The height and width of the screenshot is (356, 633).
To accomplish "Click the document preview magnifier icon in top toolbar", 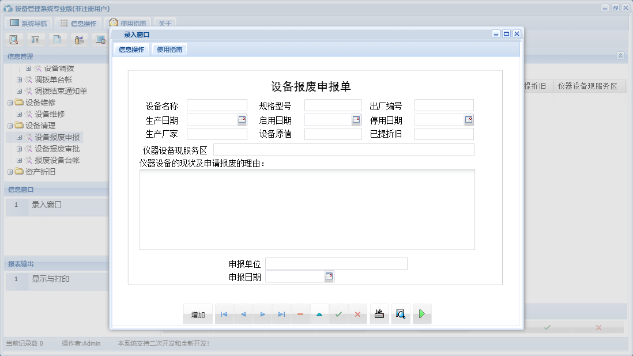I will click(x=14, y=39).
